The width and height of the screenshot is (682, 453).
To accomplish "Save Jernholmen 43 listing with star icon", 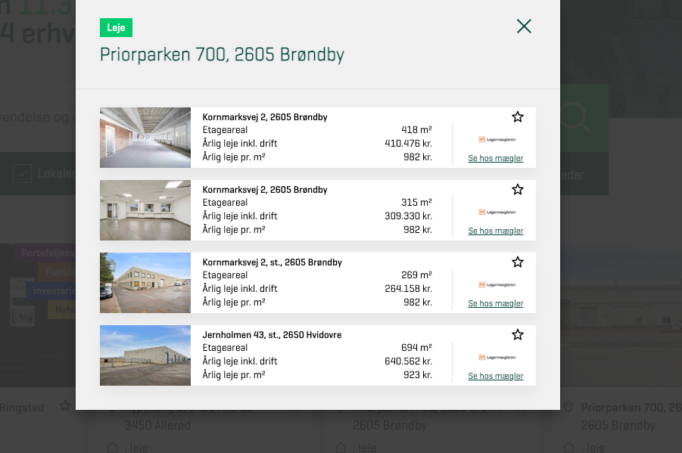I will coord(518,334).
